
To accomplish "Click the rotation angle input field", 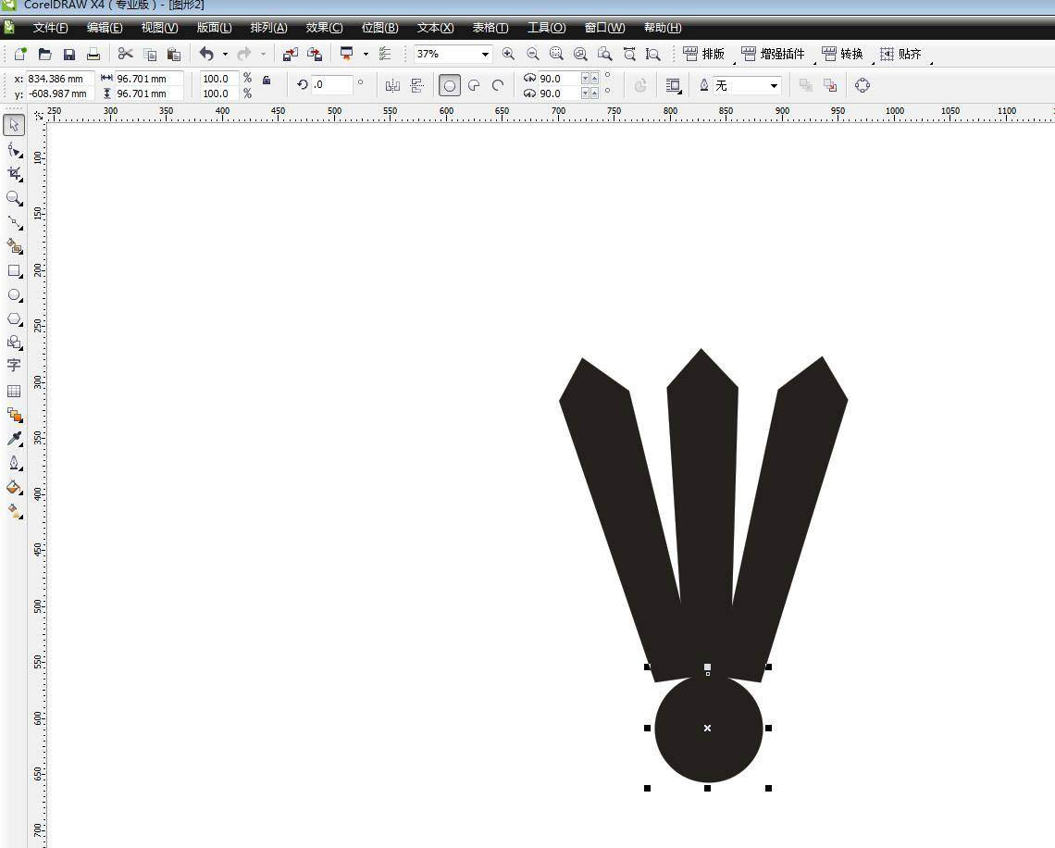I will pyautogui.click(x=331, y=85).
